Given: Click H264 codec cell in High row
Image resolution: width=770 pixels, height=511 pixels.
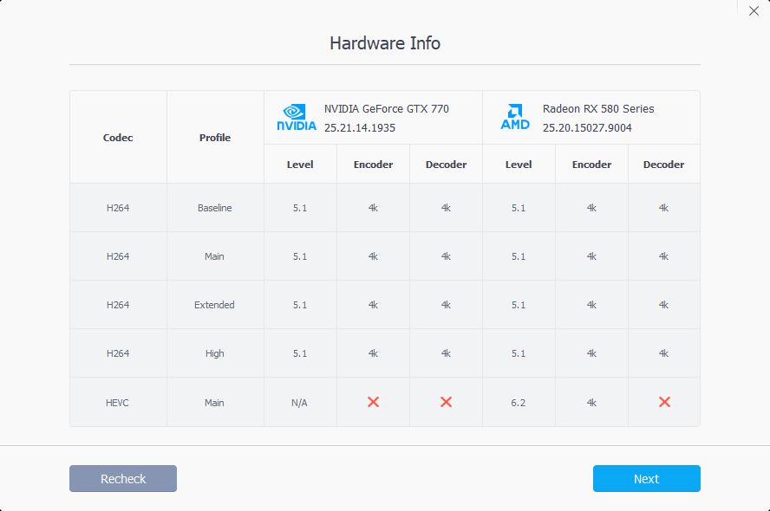Looking at the screenshot, I should coord(118,353).
